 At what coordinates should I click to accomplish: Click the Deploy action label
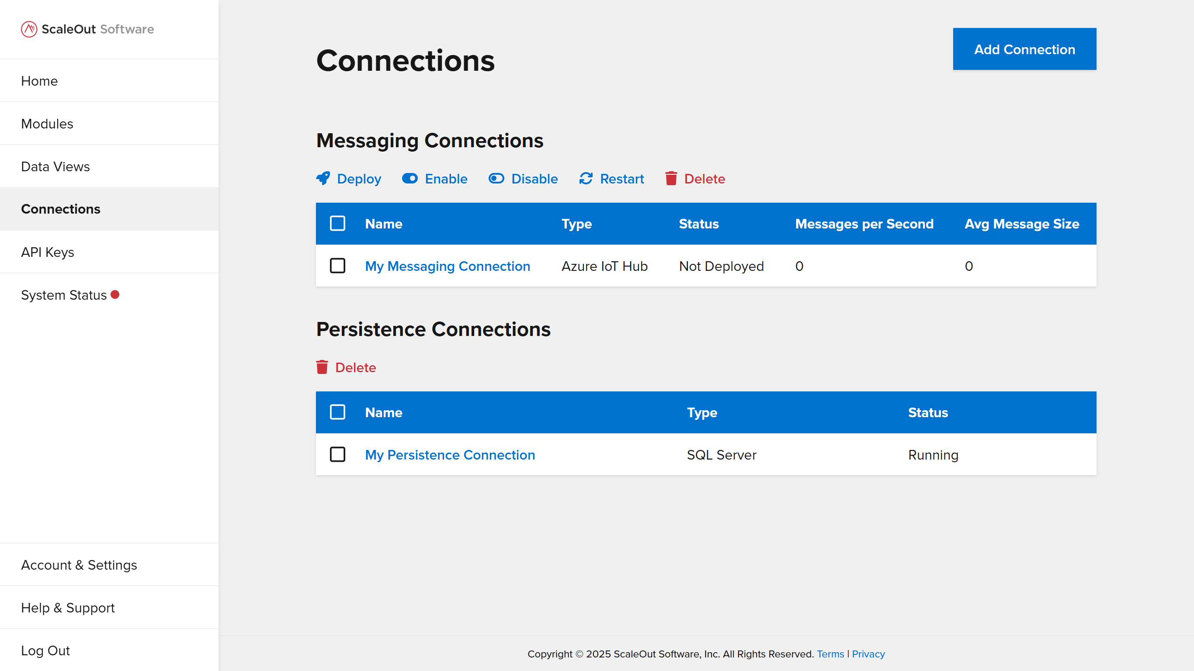[359, 179]
